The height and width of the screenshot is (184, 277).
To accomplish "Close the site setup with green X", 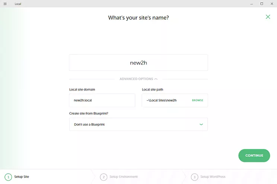I will [x=268, y=17].
